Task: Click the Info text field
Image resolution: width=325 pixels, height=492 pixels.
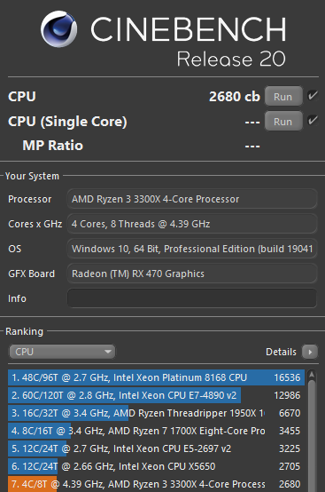Action: (x=192, y=298)
